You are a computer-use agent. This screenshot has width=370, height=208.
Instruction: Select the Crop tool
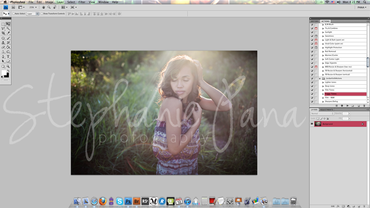click(3, 33)
